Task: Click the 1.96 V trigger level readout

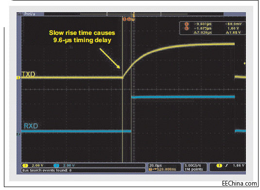Action: pos(239,166)
